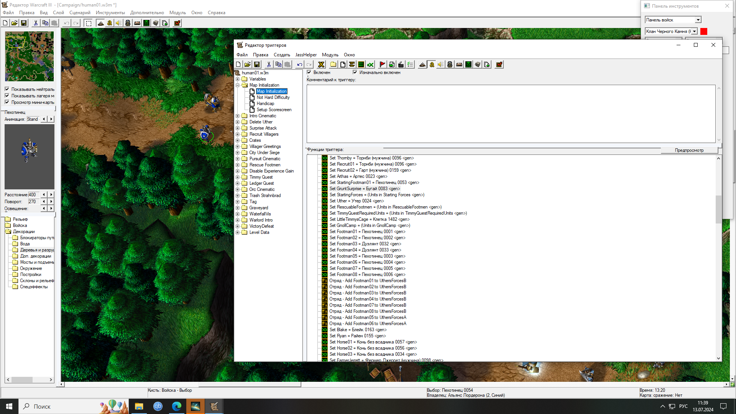736x414 pixels.
Task: Click the checklist icon in trigger toolbar
Action: [410, 64]
